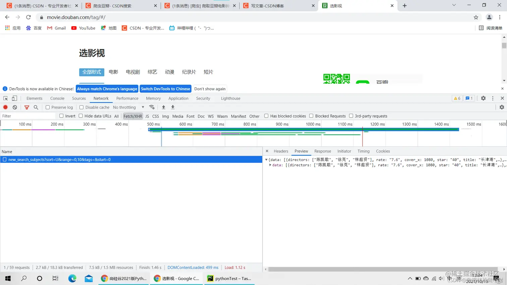Bookmark this page with star icon

[476, 17]
